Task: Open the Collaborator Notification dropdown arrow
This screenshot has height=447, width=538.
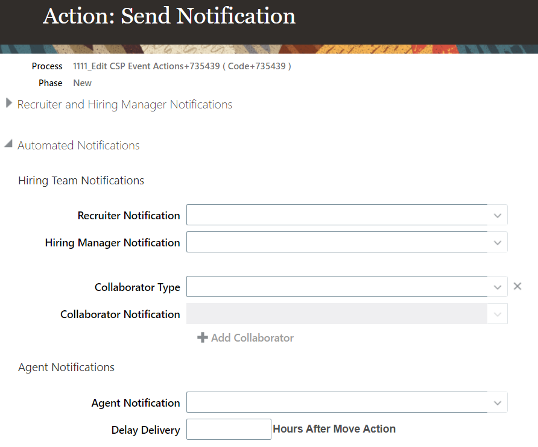Action: pyautogui.click(x=497, y=314)
